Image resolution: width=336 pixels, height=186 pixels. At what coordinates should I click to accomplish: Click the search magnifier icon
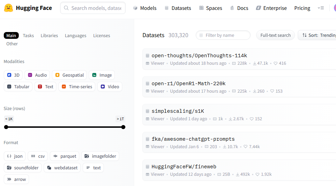(67, 8)
